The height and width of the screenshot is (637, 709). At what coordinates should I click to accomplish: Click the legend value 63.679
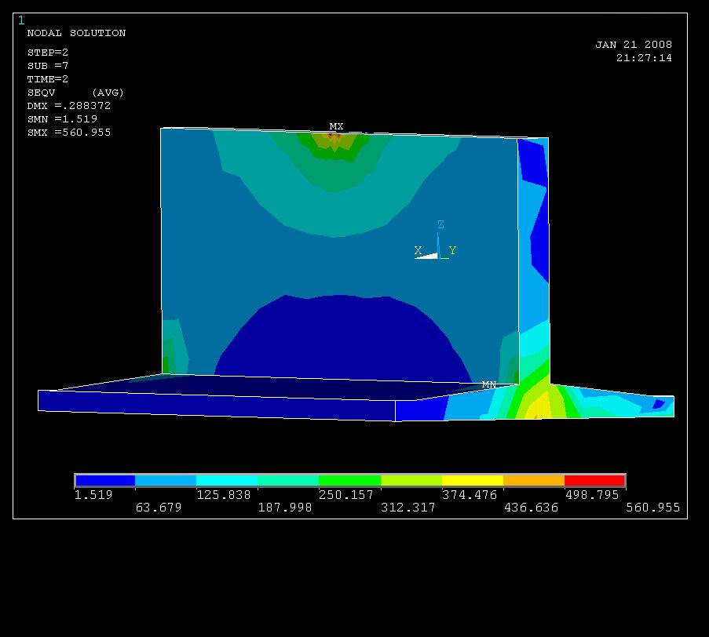click(x=159, y=508)
